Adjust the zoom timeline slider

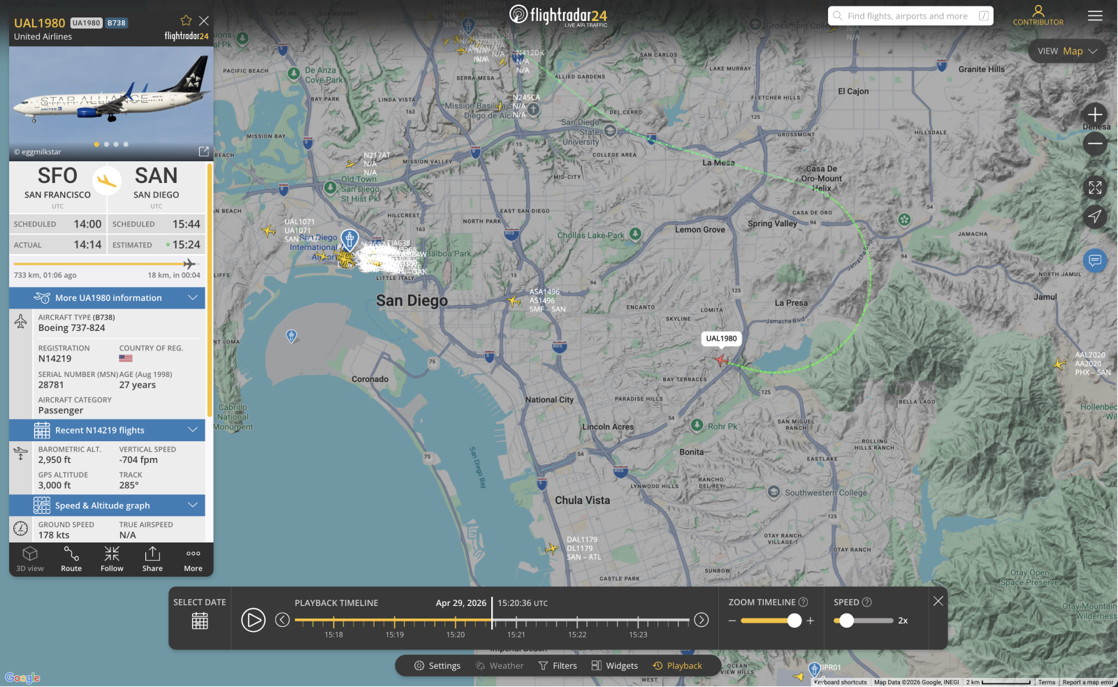click(794, 620)
